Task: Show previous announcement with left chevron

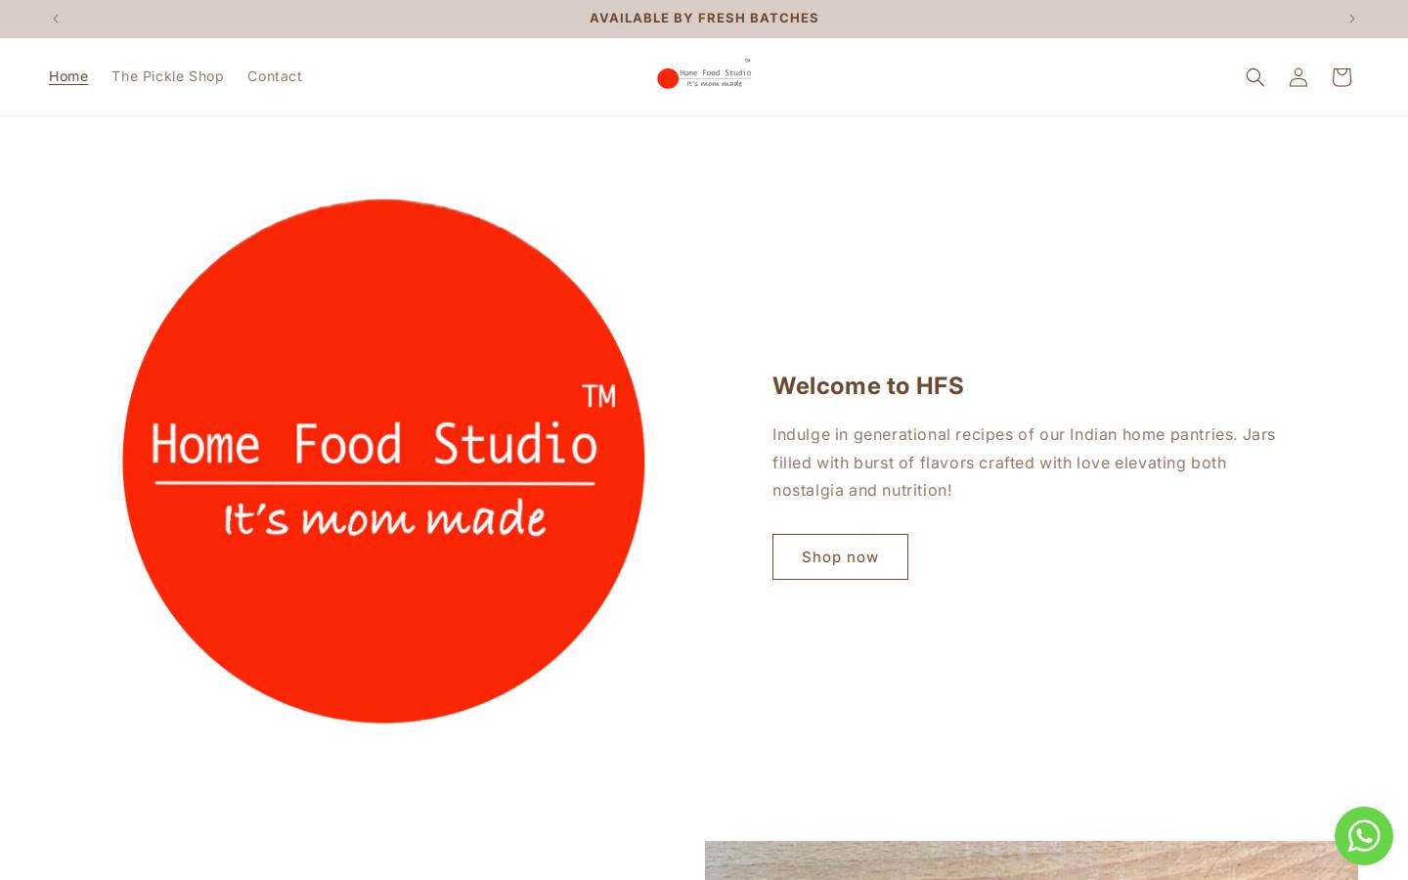Action: point(56,19)
